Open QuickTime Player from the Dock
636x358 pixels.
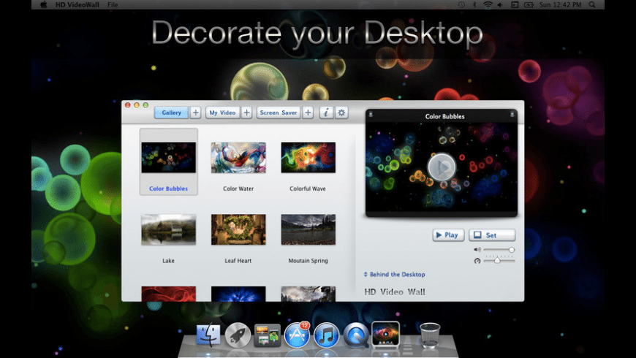(356, 335)
